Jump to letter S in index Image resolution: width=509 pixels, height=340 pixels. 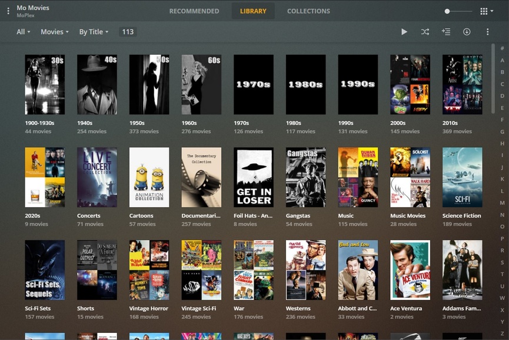[x=502, y=262]
